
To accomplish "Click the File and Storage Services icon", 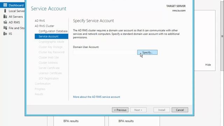I will click(5, 28).
